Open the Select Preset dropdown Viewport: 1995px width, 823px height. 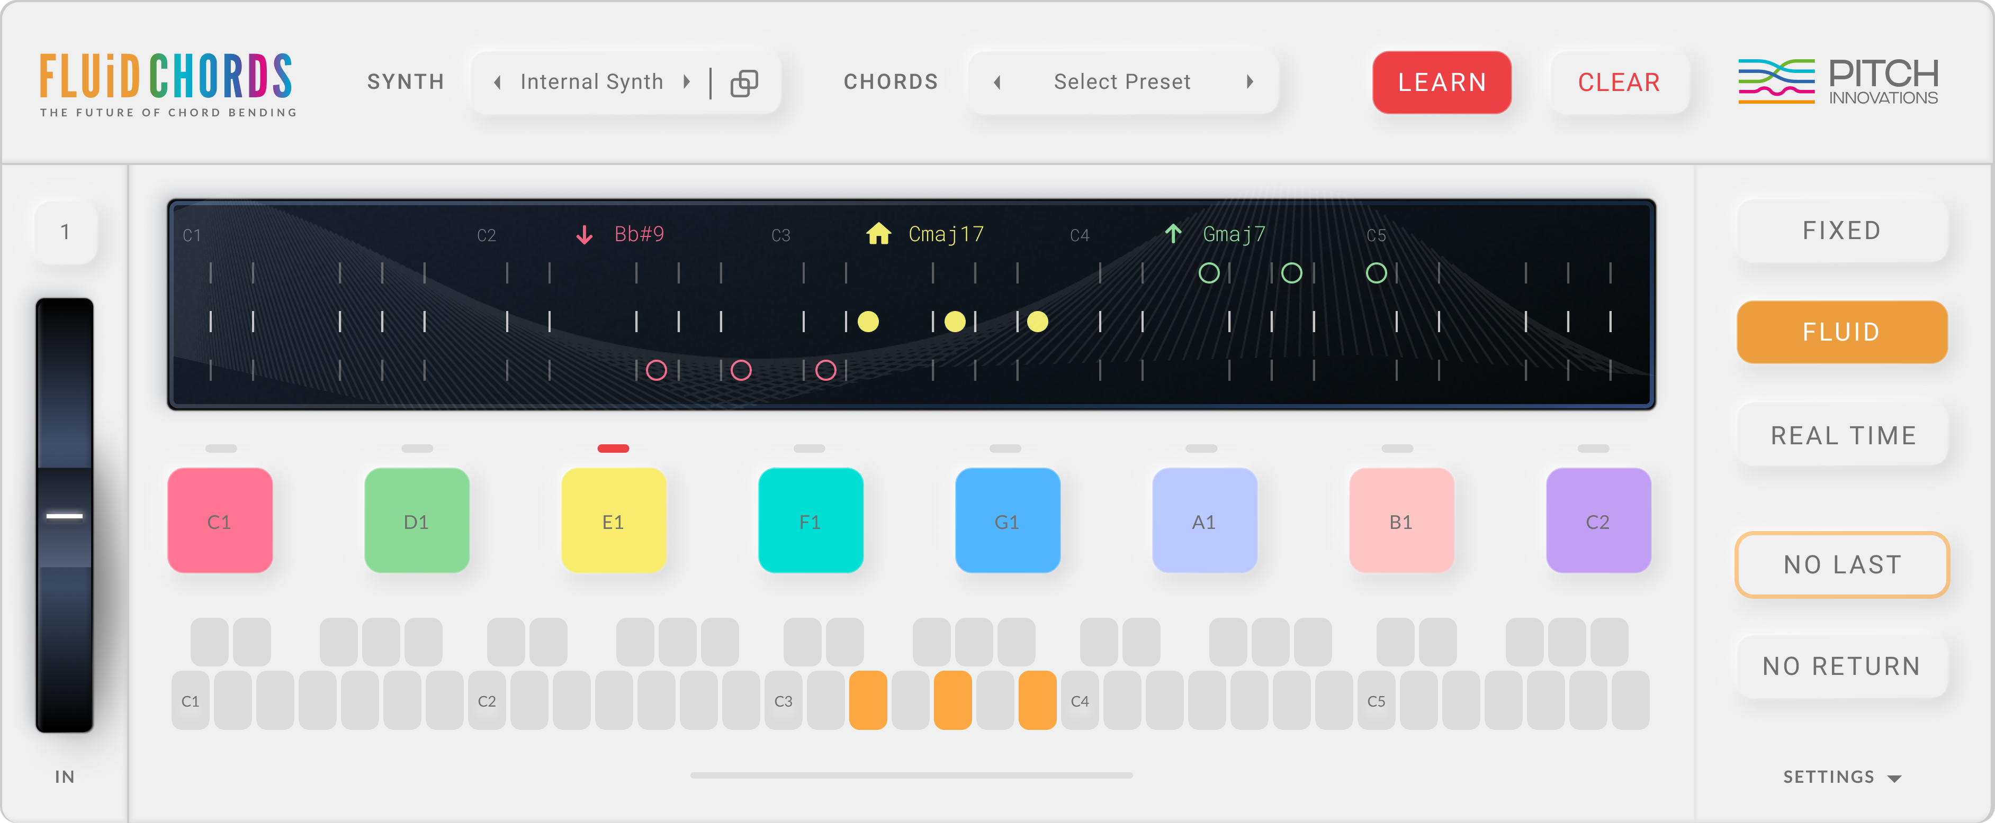tap(1121, 82)
